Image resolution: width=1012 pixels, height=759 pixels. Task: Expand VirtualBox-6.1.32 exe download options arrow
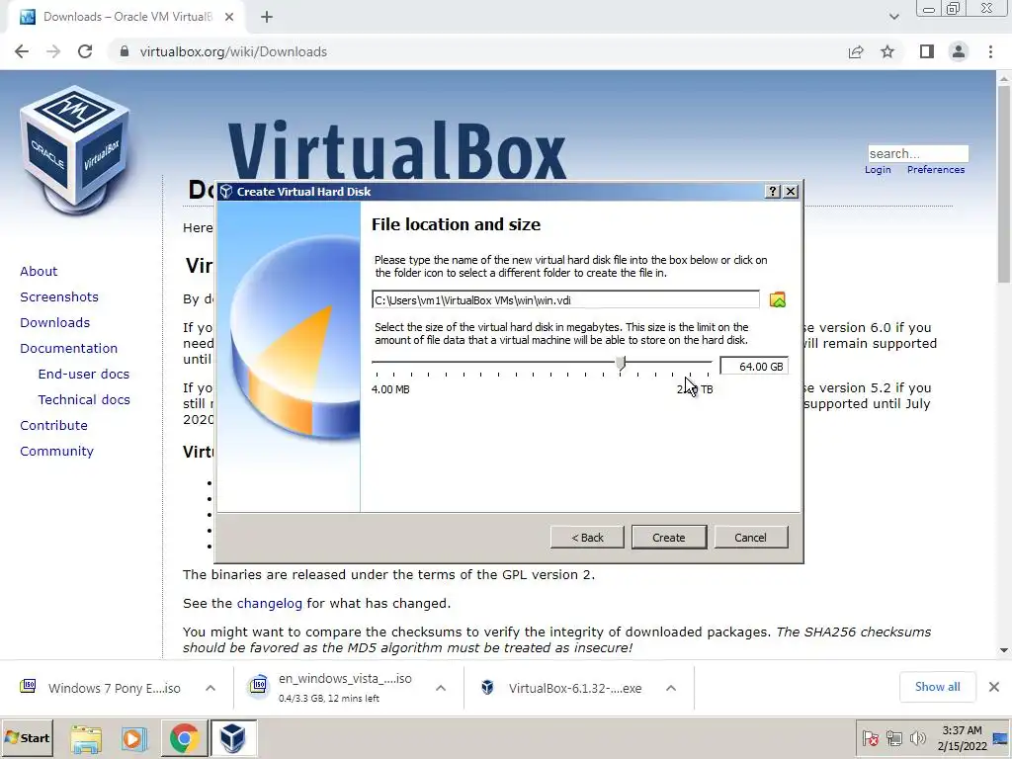671,688
